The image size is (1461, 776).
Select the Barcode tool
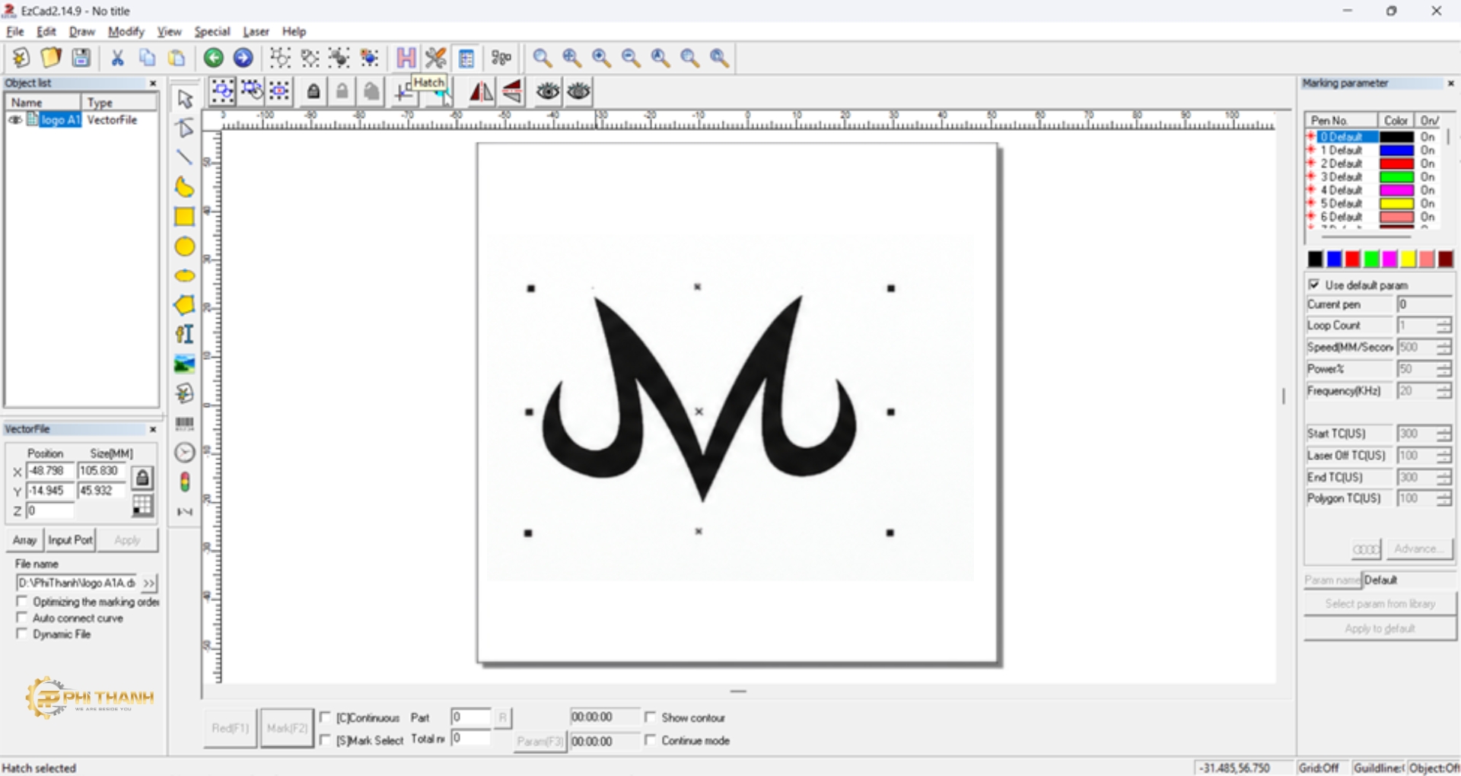[x=184, y=423]
